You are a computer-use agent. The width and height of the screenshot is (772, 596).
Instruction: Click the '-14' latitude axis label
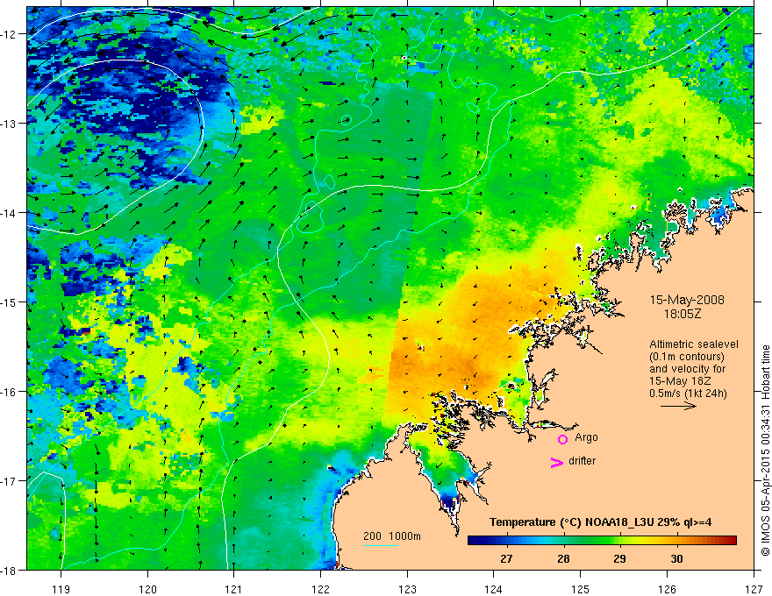[9, 213]
